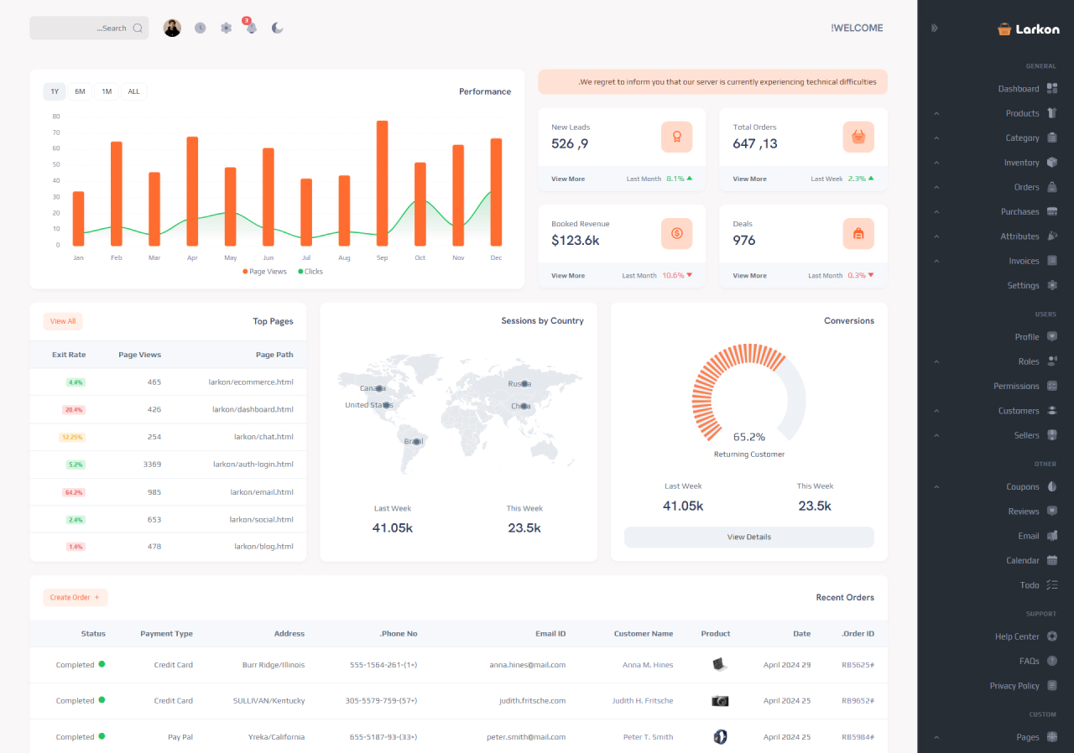Toggle Clicks legend series
This screenshot has height=753, width=1074.
pyautogui.click(x=310, y=272)
